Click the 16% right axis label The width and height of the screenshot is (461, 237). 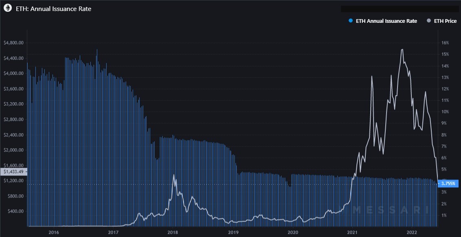pyautogui.click(x=445, y=43)
